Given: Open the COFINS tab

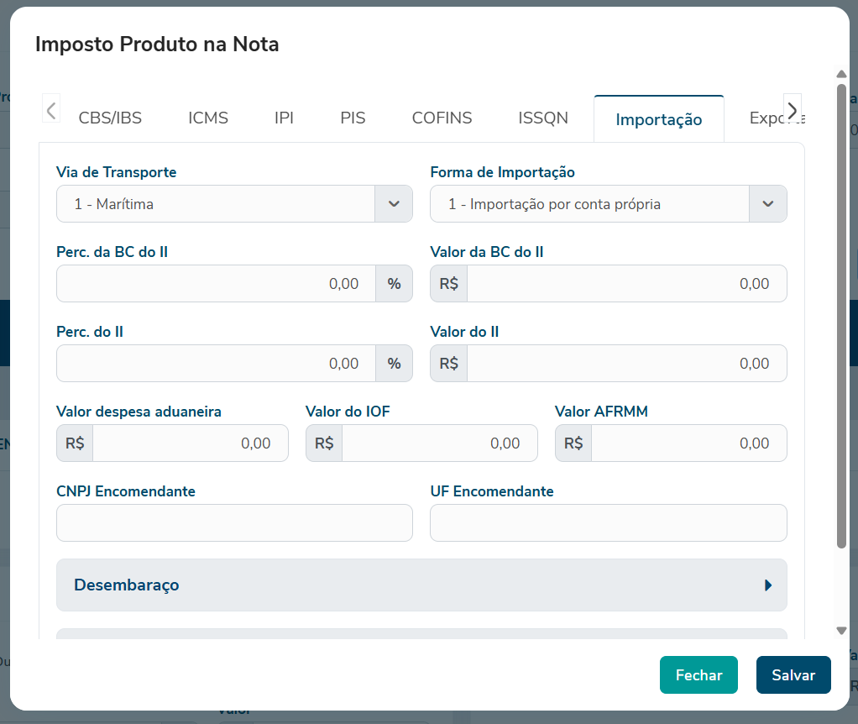Looking at the screenshot, I should pos(442,118).
